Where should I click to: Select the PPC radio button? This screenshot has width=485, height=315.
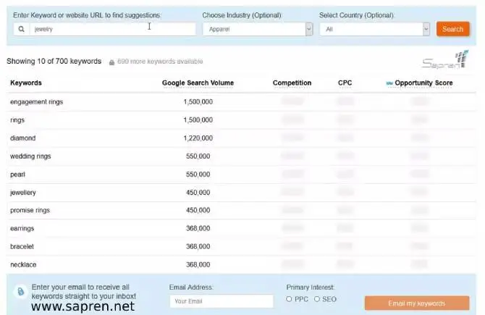pos(290,299)
